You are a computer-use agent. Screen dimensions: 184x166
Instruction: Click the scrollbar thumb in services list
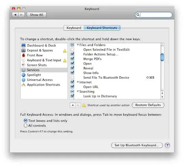162,57
